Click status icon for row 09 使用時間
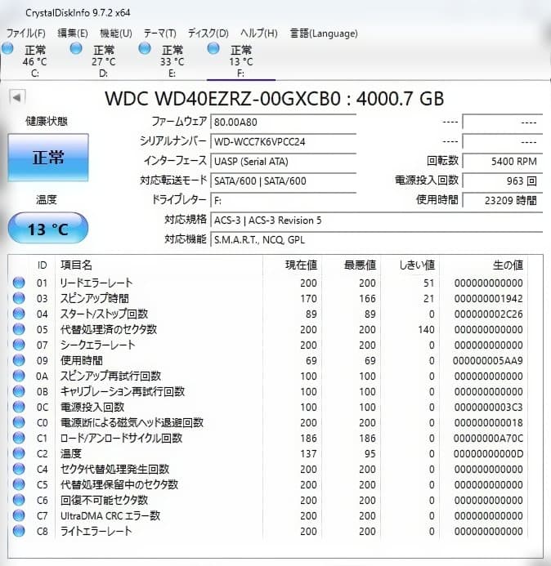 (x=19, y=360)
